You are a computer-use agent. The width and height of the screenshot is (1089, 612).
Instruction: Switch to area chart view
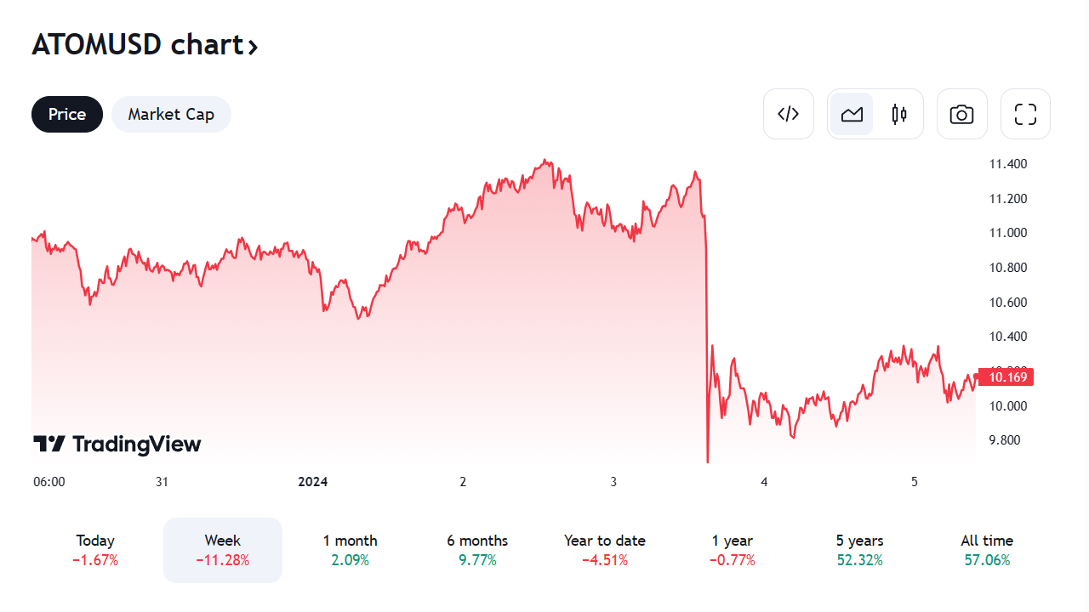(852, 114)
